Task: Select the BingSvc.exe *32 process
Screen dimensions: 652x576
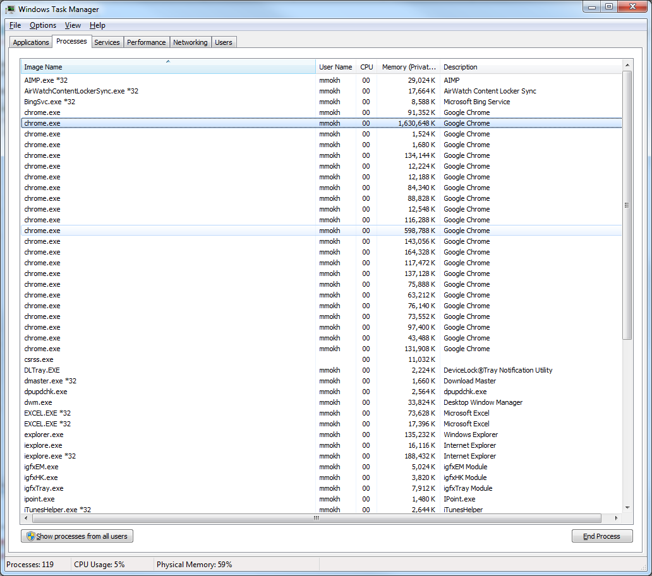Action: 322,102
